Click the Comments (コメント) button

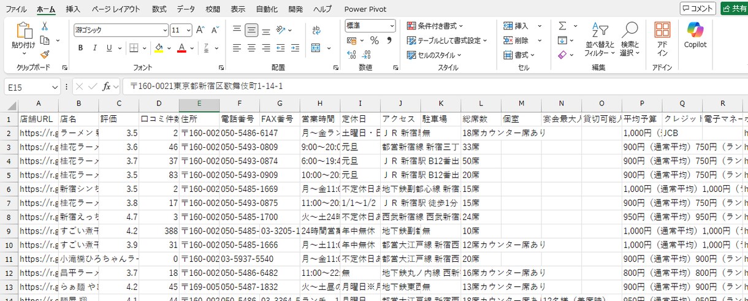click(x=698, y=9)
